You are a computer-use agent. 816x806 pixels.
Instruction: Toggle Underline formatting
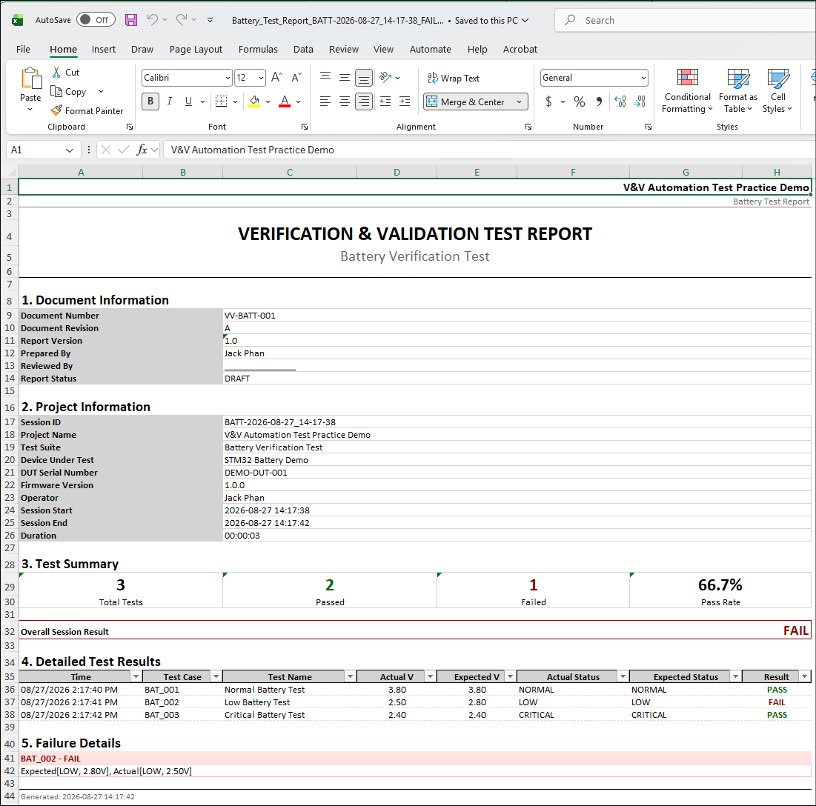click(188, 101)
